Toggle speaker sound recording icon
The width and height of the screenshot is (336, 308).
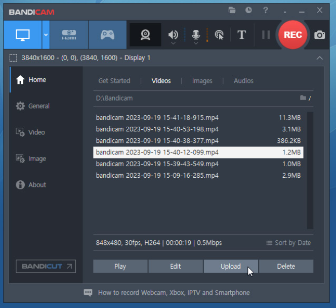point(173,34)
